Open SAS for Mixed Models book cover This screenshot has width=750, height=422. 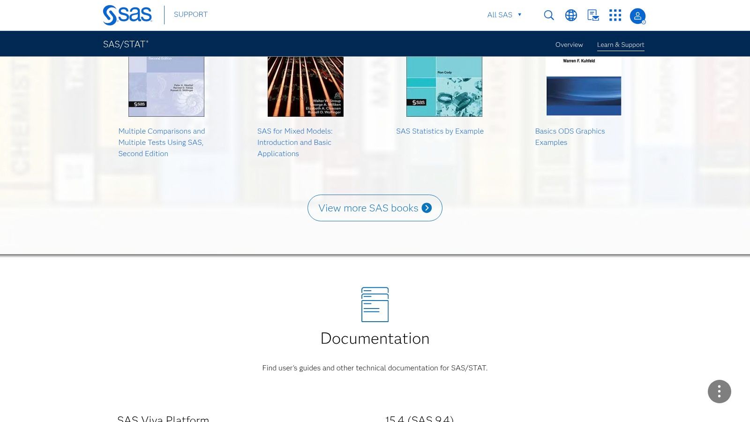click(306, 86)
